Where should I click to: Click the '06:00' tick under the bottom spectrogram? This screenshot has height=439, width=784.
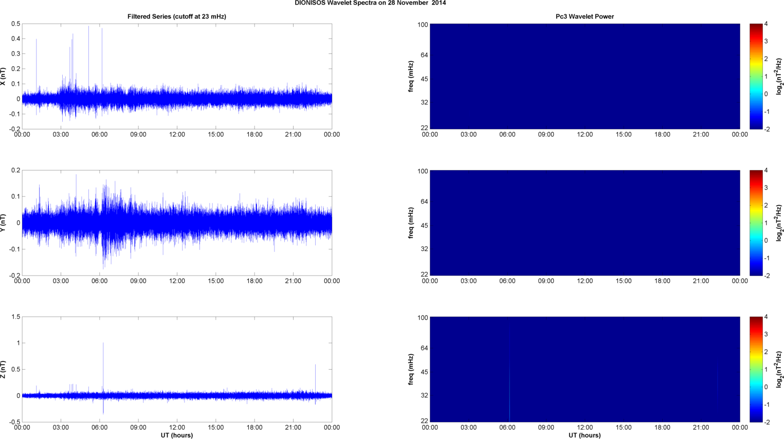point(507,428)
